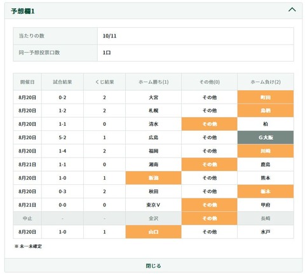The image size is (305, 274).
Task: Select the gray G大阪 cell
Action: tap(266, 137)
